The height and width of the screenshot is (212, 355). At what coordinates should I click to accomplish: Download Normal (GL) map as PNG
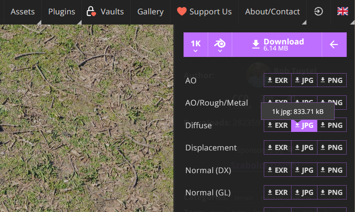332,192
